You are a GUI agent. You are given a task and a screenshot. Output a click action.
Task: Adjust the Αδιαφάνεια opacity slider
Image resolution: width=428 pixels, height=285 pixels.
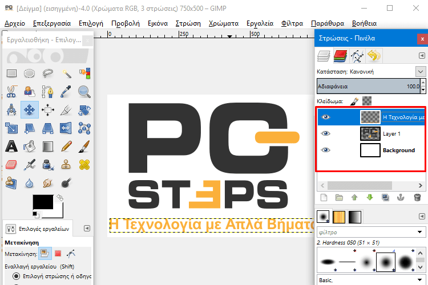point(369,86)
